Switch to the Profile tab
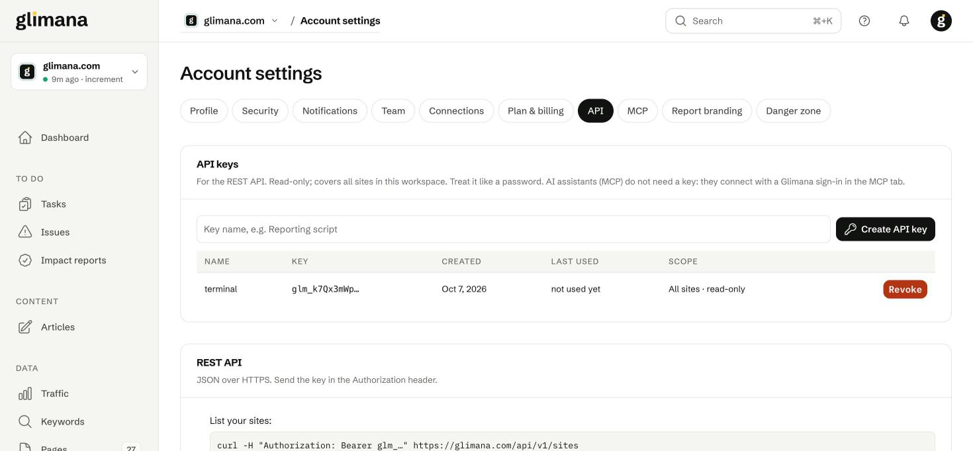Viewport: 973px width, 451px height. (x=204, y=110)
